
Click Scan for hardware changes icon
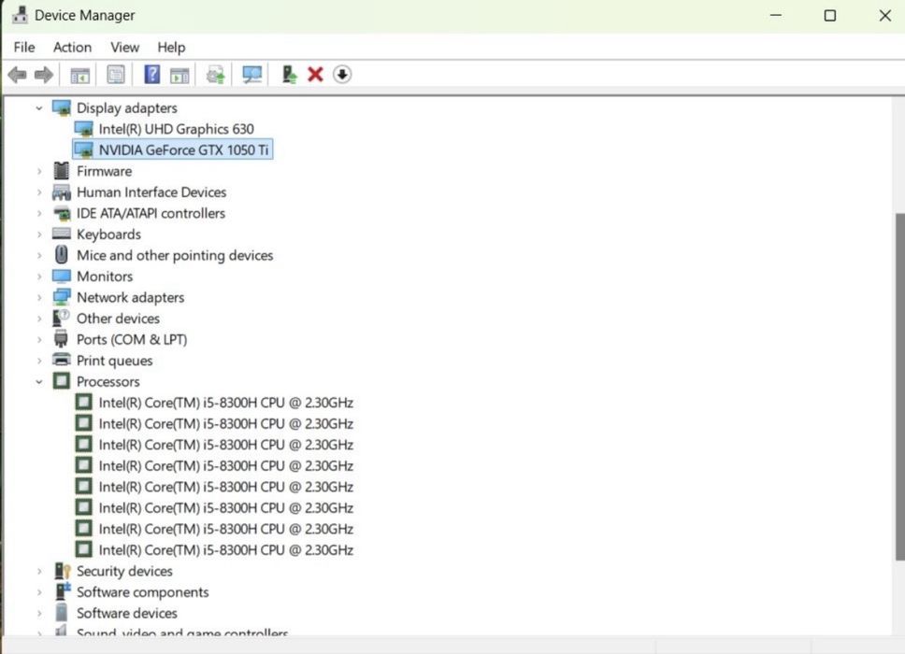251,75
